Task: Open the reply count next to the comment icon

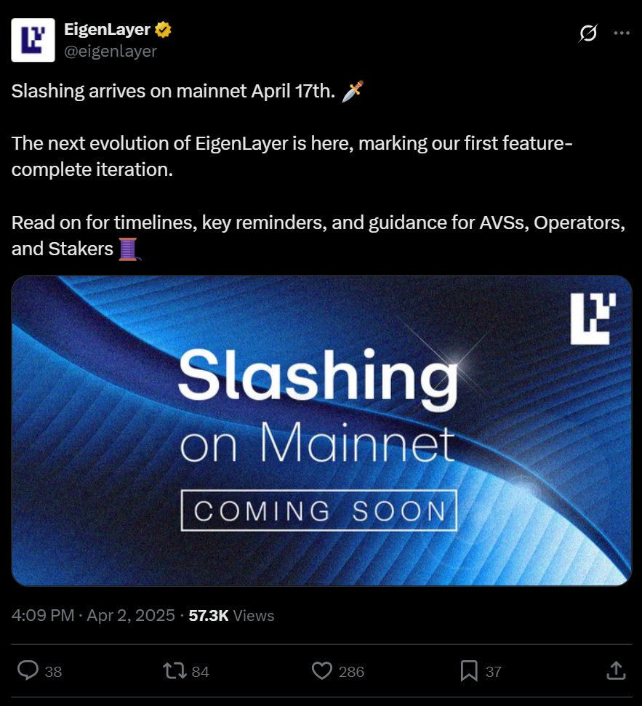Action: coord(52,673)
